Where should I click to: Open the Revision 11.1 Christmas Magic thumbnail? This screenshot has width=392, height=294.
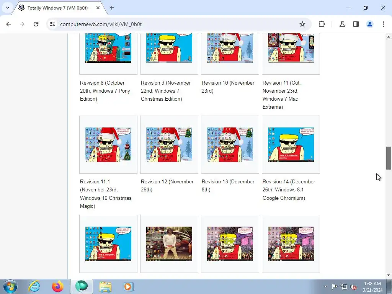(x=108, y=144)
